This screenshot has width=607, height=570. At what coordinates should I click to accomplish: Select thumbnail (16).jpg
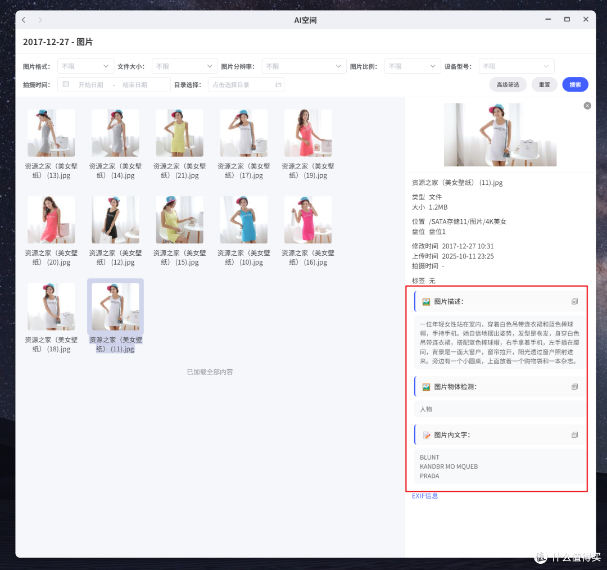click(308, 220)
